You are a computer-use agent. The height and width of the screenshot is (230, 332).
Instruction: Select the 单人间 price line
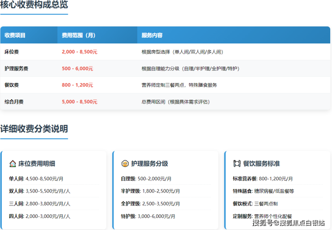[x=39, y=179]
